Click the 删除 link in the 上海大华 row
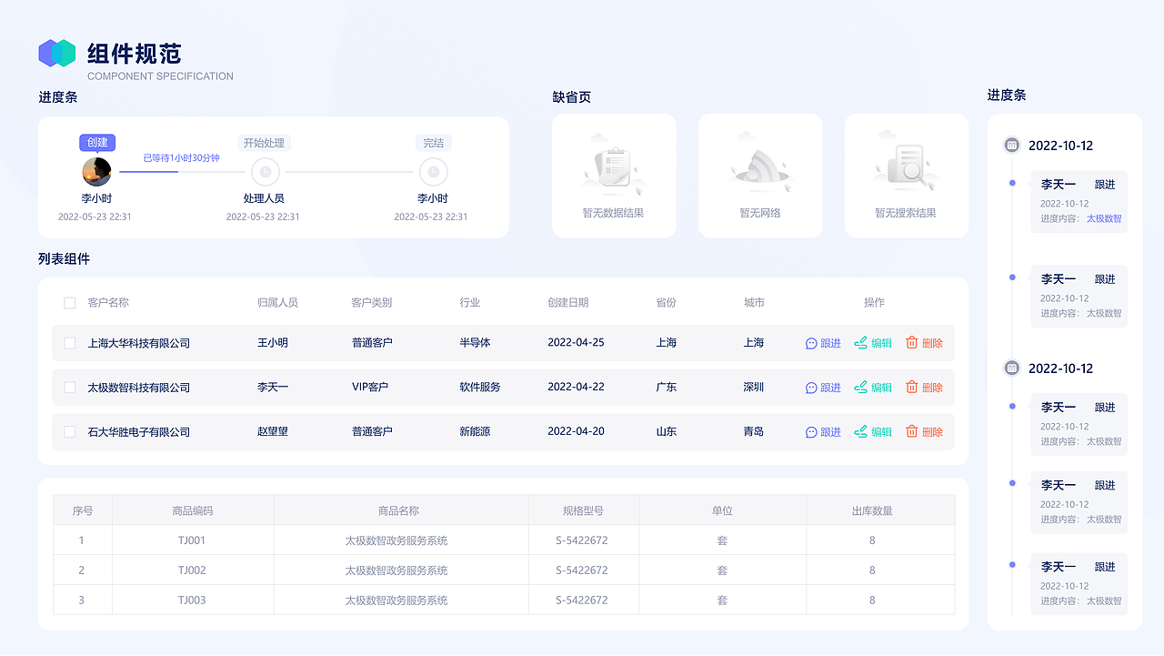The height and width of the screenshot is (656, 1164). point(933,343)
